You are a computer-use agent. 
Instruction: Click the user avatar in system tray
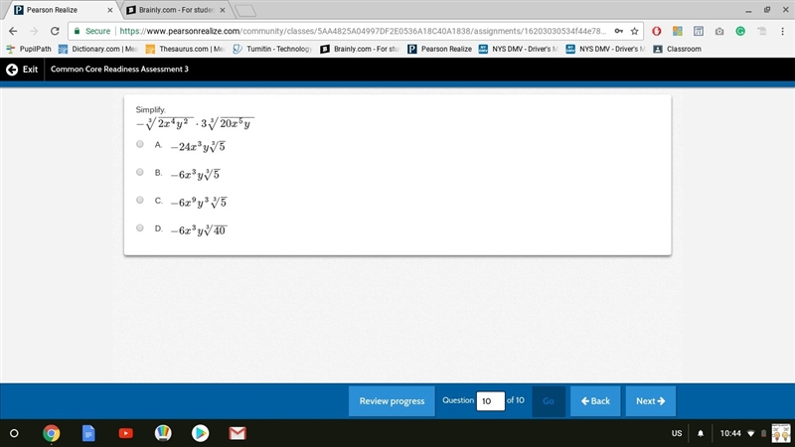coord(781,433)
